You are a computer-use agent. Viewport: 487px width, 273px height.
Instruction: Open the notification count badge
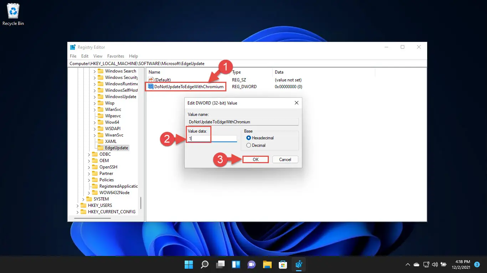point(477,264)
